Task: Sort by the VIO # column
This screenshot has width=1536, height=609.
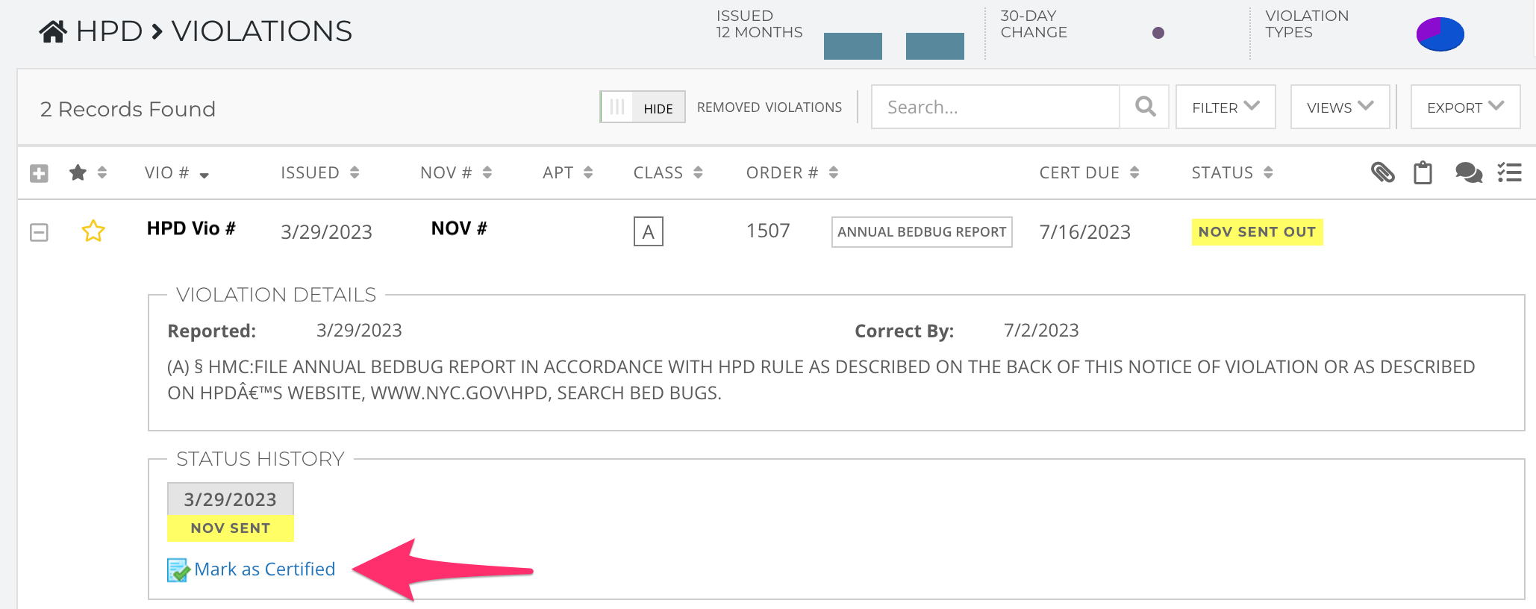Action: [x=177, y=173]
